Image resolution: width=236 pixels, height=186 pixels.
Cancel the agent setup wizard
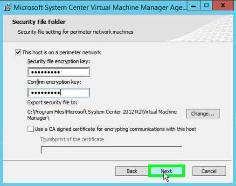click(x=209, y=171)
